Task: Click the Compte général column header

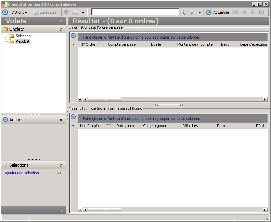Action: [x=156, y=126]
